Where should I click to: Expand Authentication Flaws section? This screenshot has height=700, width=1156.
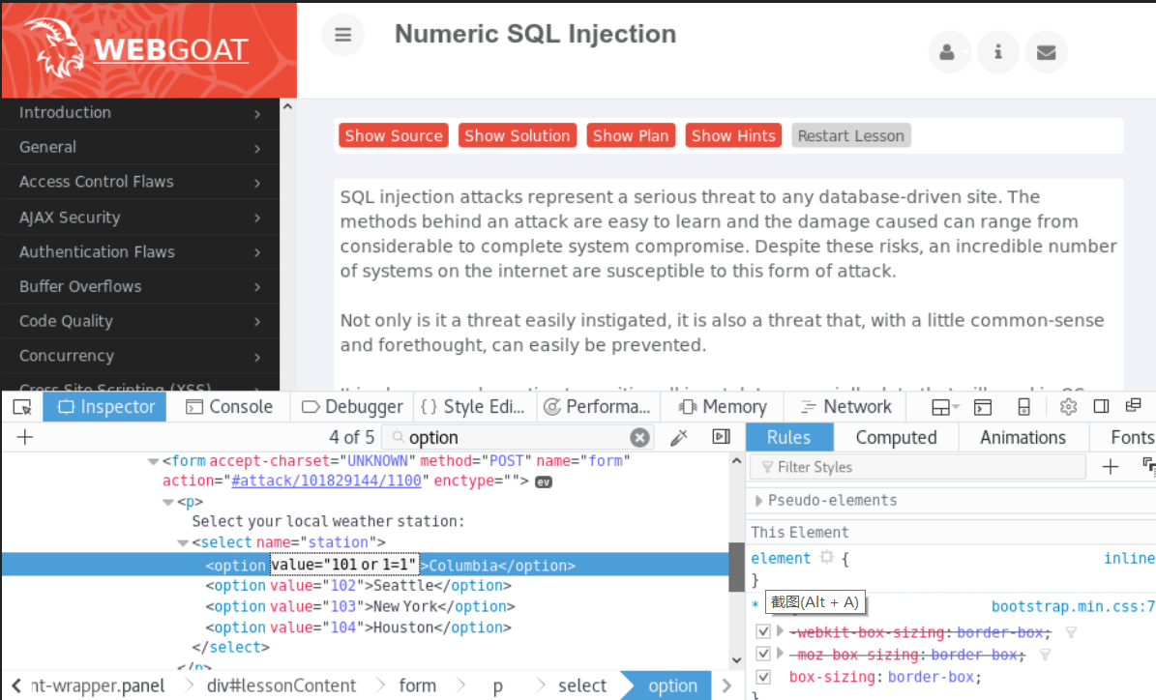140,252
